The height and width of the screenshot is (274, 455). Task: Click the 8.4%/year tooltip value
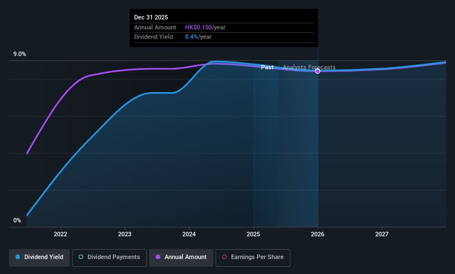point(198,37)
